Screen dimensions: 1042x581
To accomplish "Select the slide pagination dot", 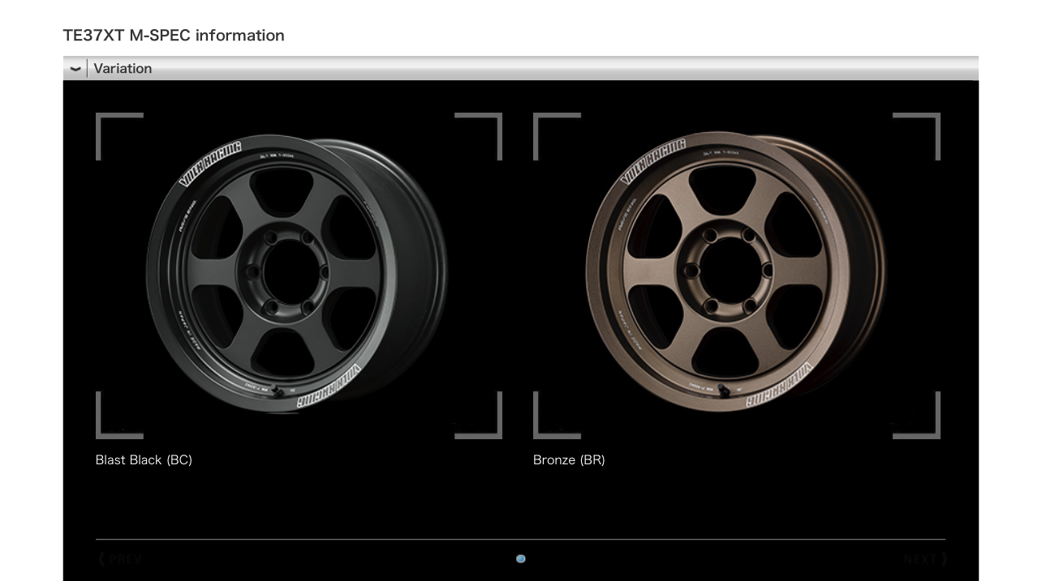I will tap(521, 558).
